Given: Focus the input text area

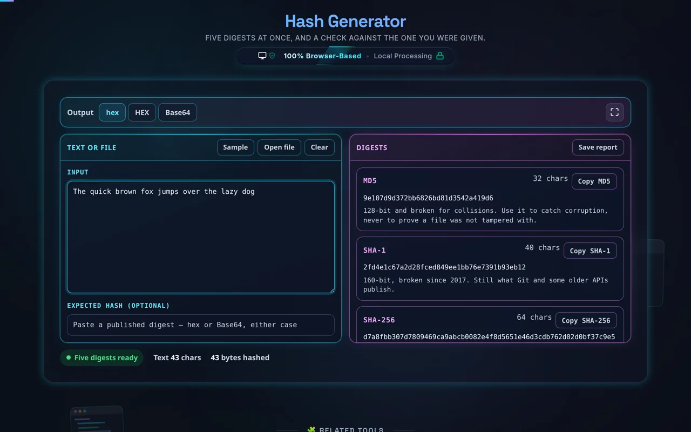Looking at the screenshot, I should pyautogui.click(x=201, y=237).
